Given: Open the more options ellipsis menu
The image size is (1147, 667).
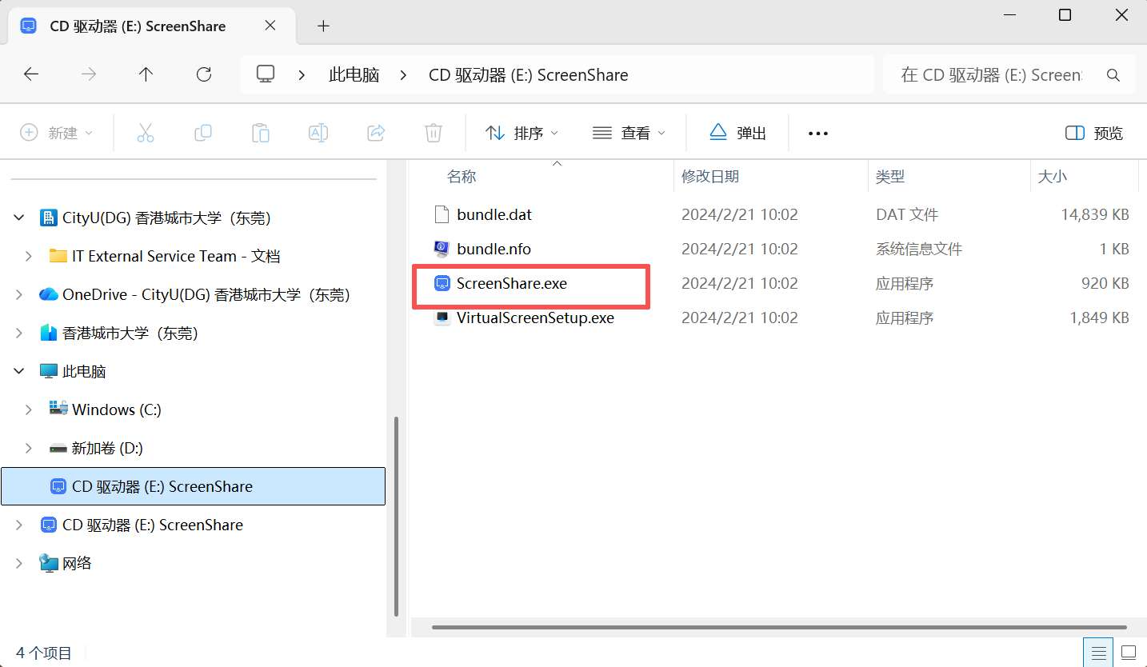Looking at the screenshot, I should pyautogui.click(x=817, y=133).
